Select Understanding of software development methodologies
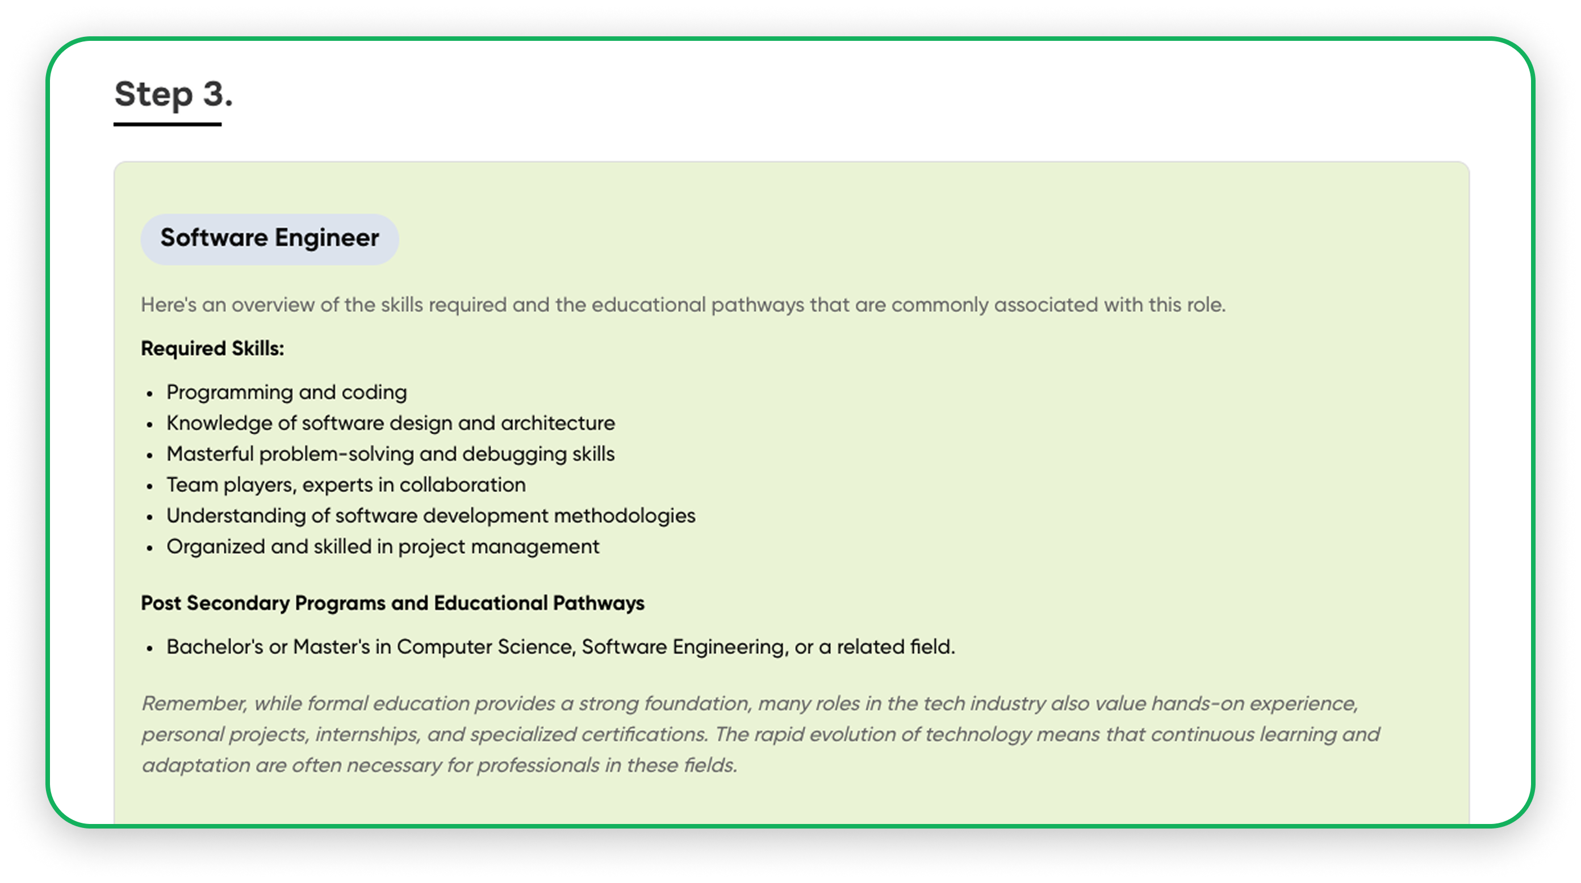The height and width of the screenshot is (883, 1581). tap(431, 516)
